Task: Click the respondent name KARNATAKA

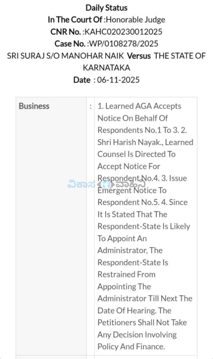Action: [x=106, y=68]
